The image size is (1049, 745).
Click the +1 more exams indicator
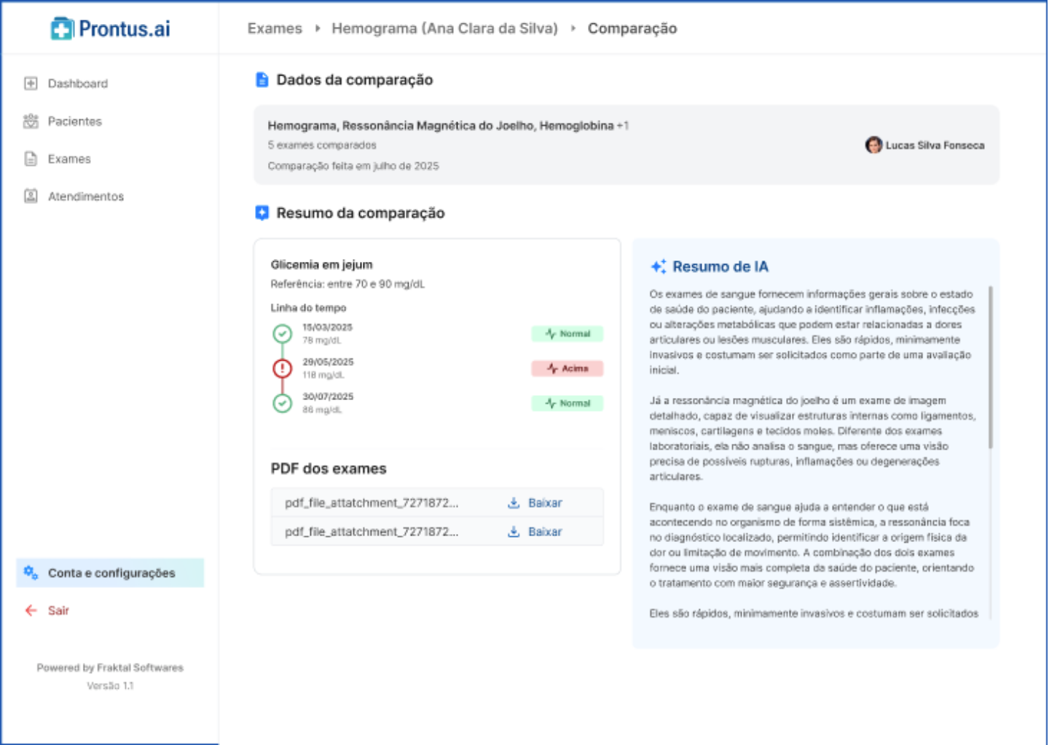click(623, 126)
